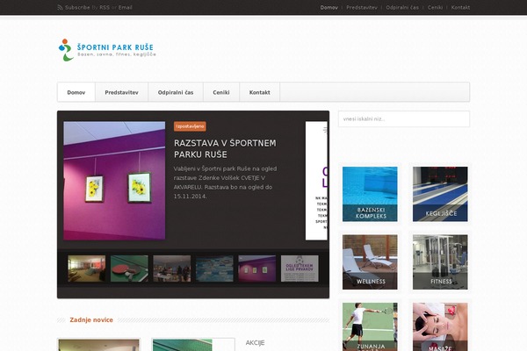Open the Masaže tile
This screenshot has width=527, height=351.
(440, 326)
